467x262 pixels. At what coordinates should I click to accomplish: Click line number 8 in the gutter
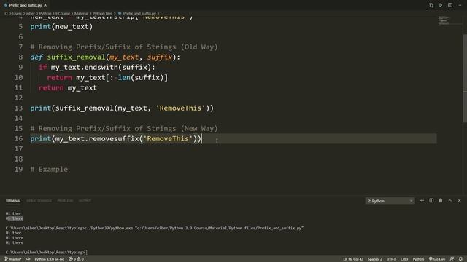point(20,57)
